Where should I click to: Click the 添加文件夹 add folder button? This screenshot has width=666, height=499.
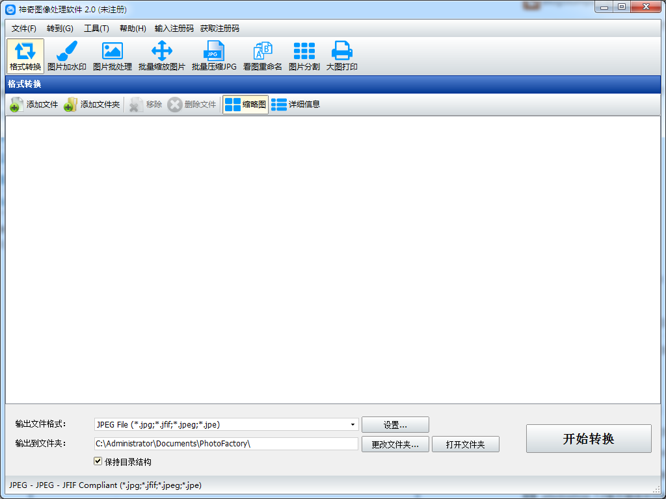pos(92,105)
